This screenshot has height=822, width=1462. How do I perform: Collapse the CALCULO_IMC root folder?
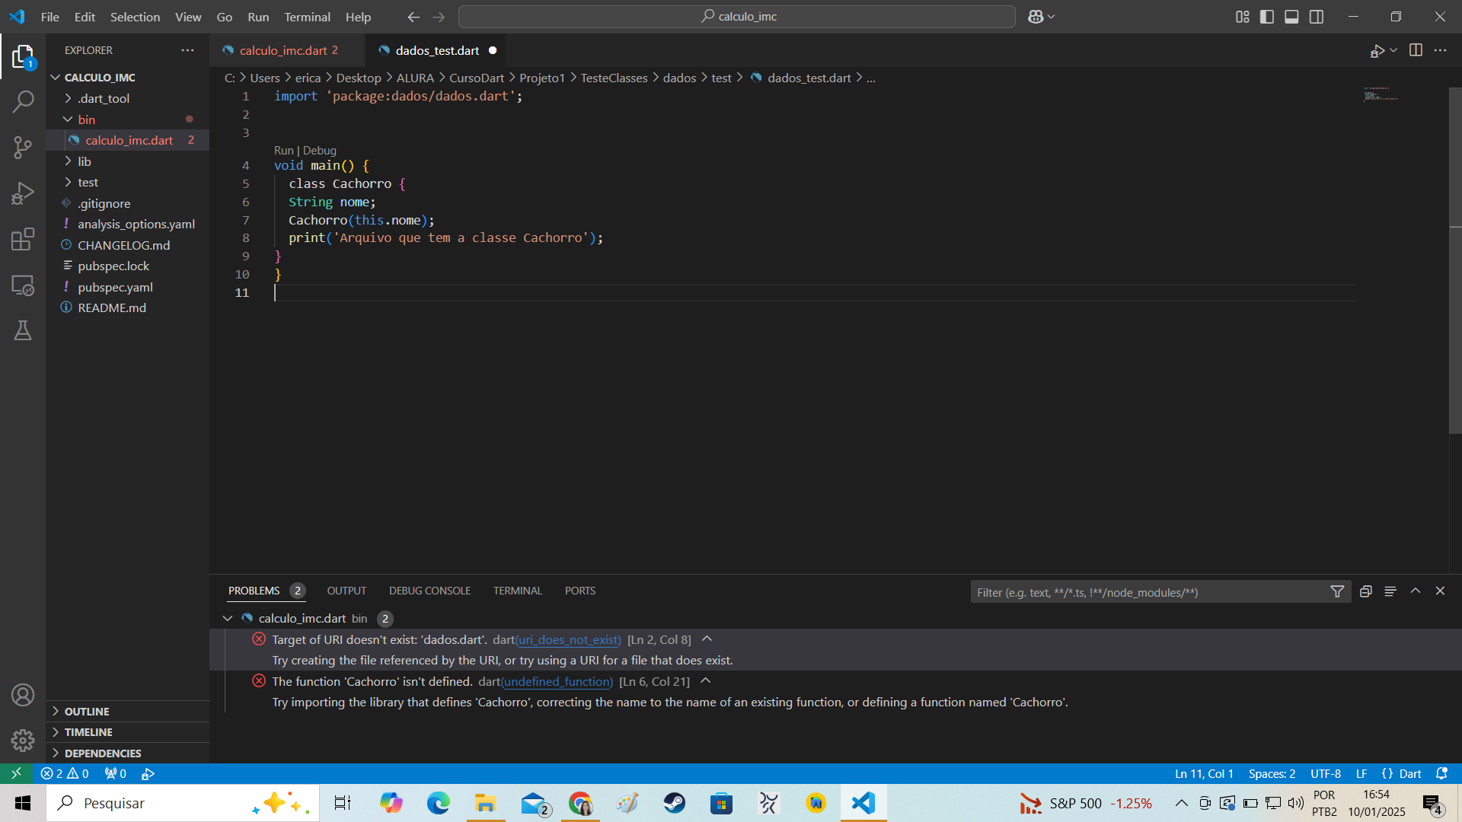point(56,78)
